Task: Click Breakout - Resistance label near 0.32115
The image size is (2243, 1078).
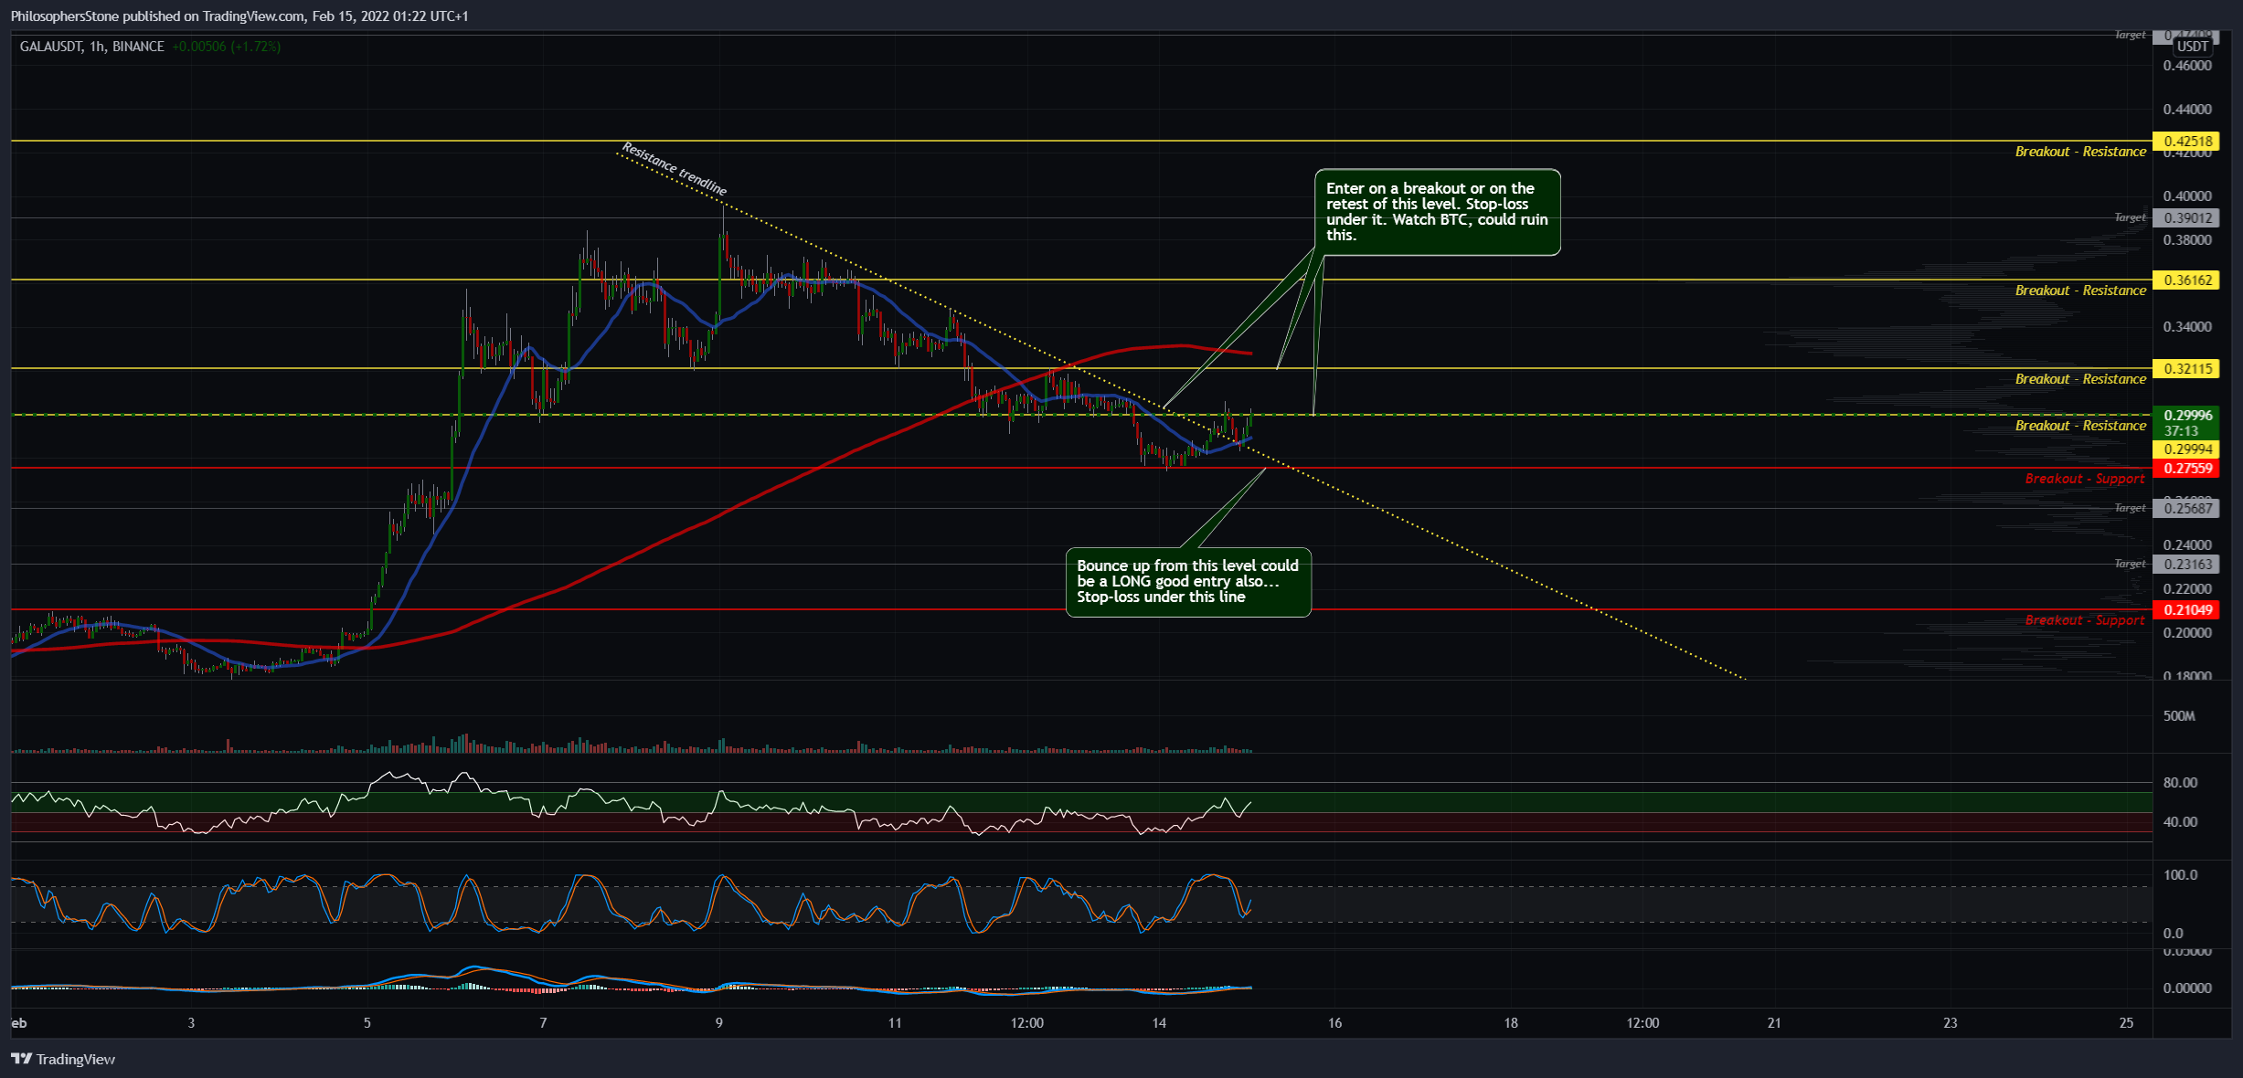Action: coord(2080,379)
